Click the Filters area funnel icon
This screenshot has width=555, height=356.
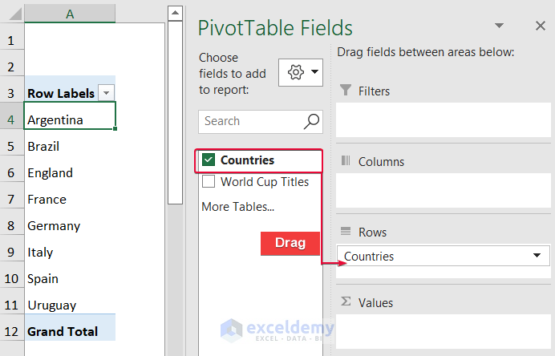pos(346,91)
